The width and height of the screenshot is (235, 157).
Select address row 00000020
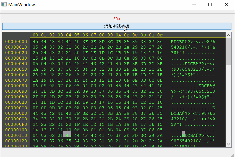pyautogui.click(x=16, y=53)
